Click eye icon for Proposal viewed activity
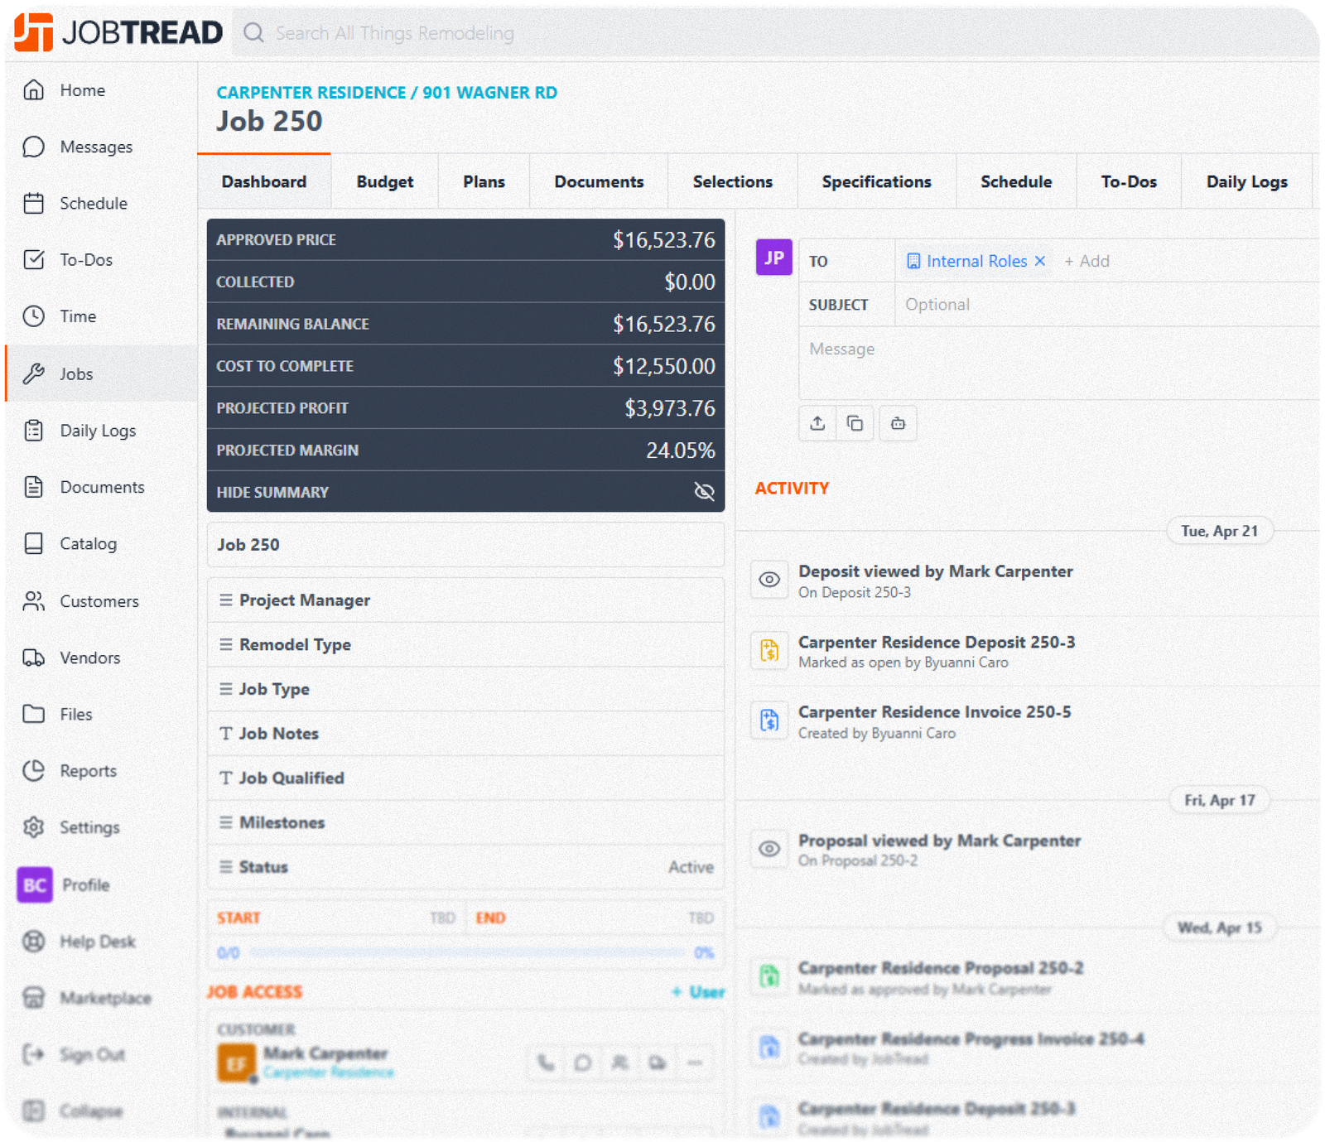The height and width of the screenshot is (1142, 1325). point(769,849)
